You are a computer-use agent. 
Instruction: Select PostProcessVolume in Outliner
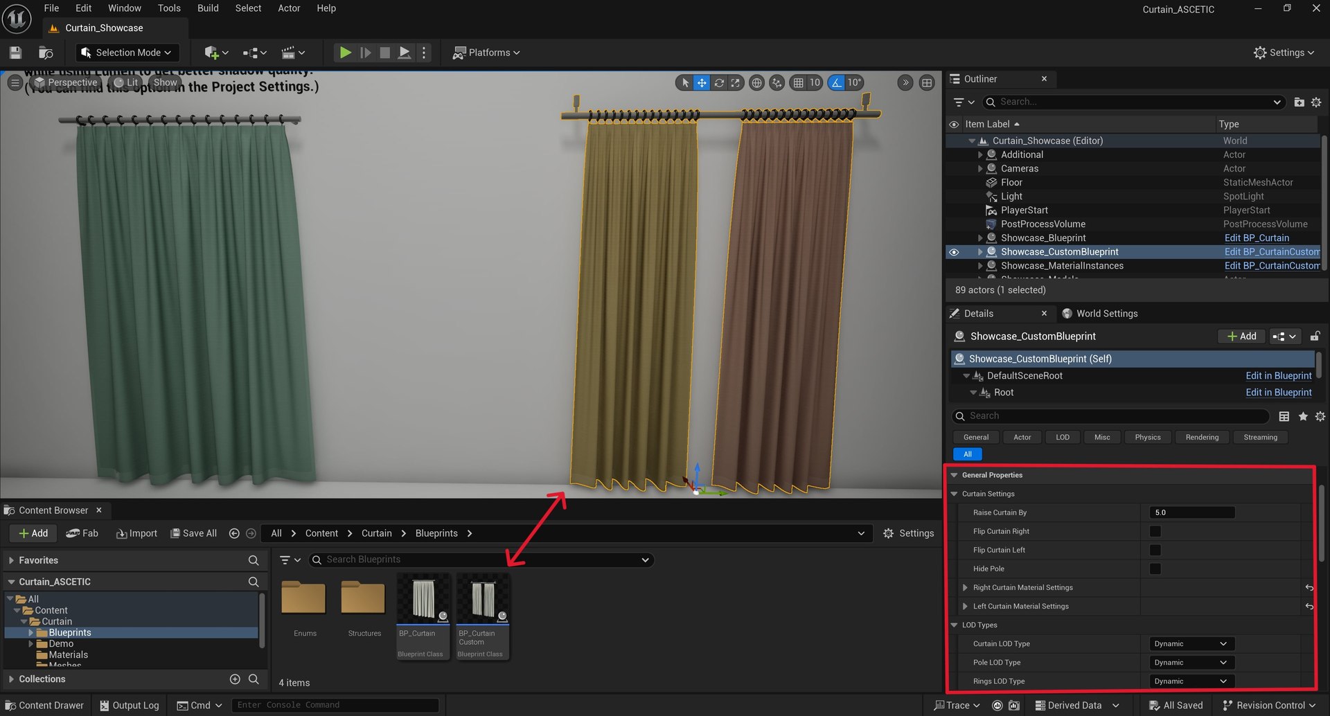click(1043, 224)
